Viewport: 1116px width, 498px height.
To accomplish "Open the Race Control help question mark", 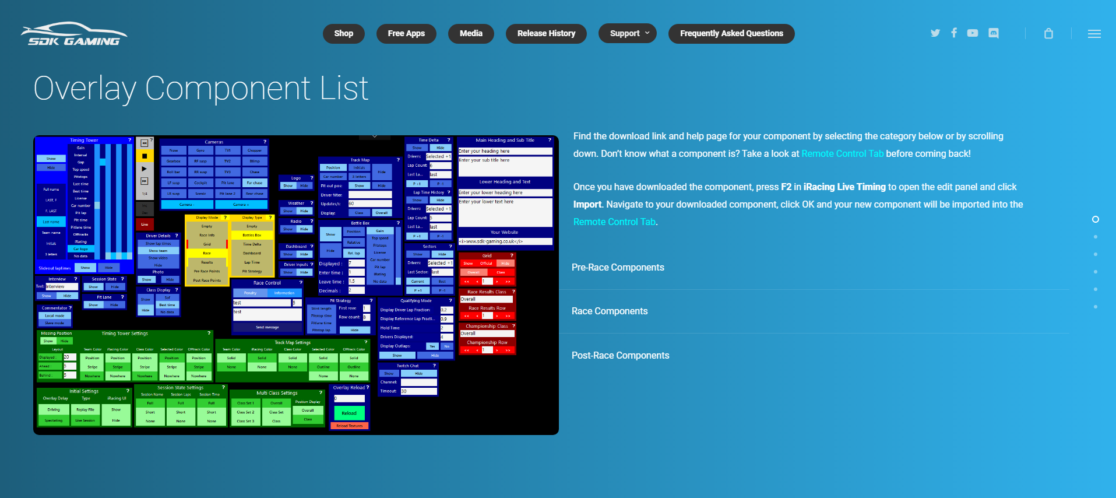I will [x=301, y=283].
